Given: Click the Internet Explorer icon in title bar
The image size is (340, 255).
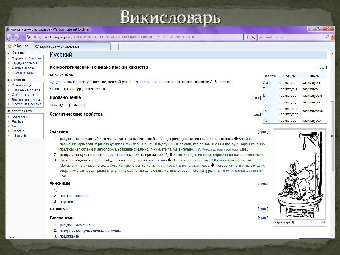Looking at the screenshot, I should click(x=8, y=29).
